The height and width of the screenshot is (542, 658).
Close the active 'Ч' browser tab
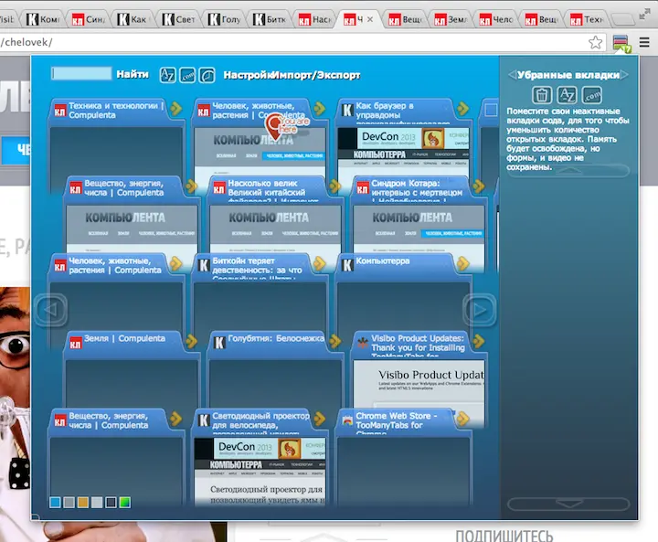(370, 19)
